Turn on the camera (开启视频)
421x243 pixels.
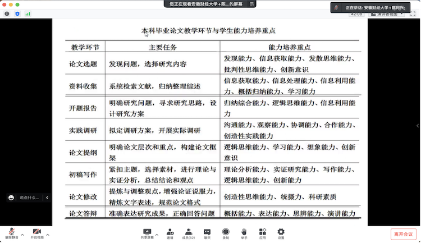click(37, 232)
